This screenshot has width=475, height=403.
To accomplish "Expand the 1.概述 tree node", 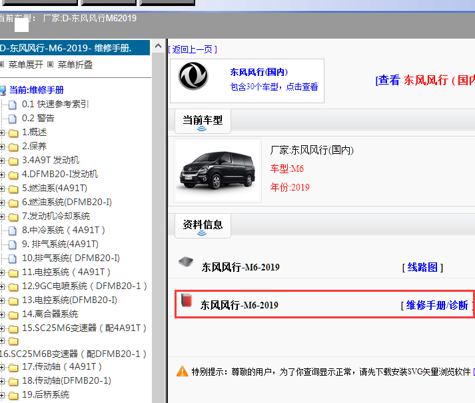I will point(2,133).
